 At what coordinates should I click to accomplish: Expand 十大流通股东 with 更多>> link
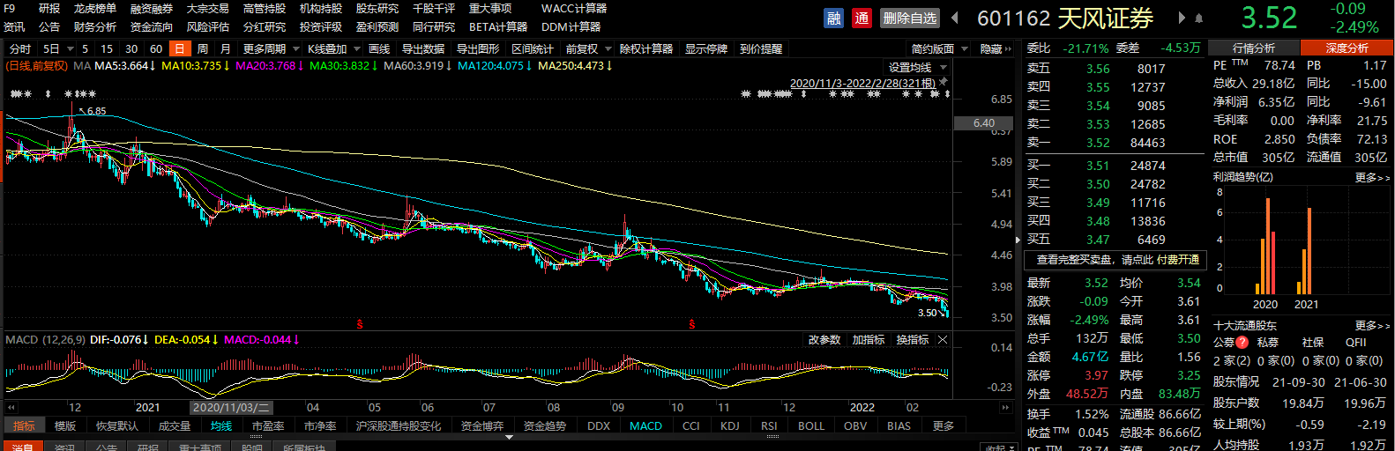[1372, 325]
